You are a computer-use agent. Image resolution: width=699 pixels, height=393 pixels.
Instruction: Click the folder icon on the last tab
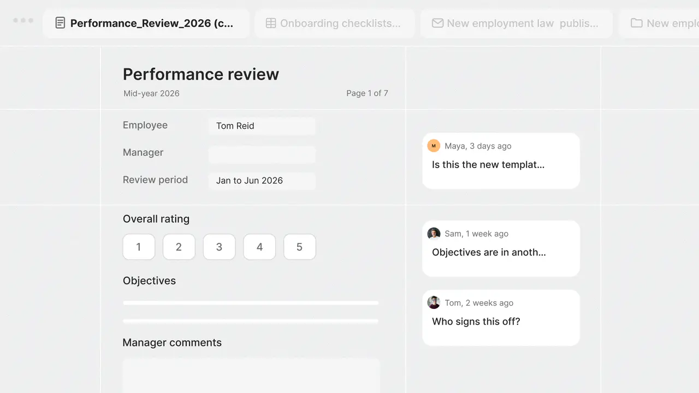tap(636, 23)
